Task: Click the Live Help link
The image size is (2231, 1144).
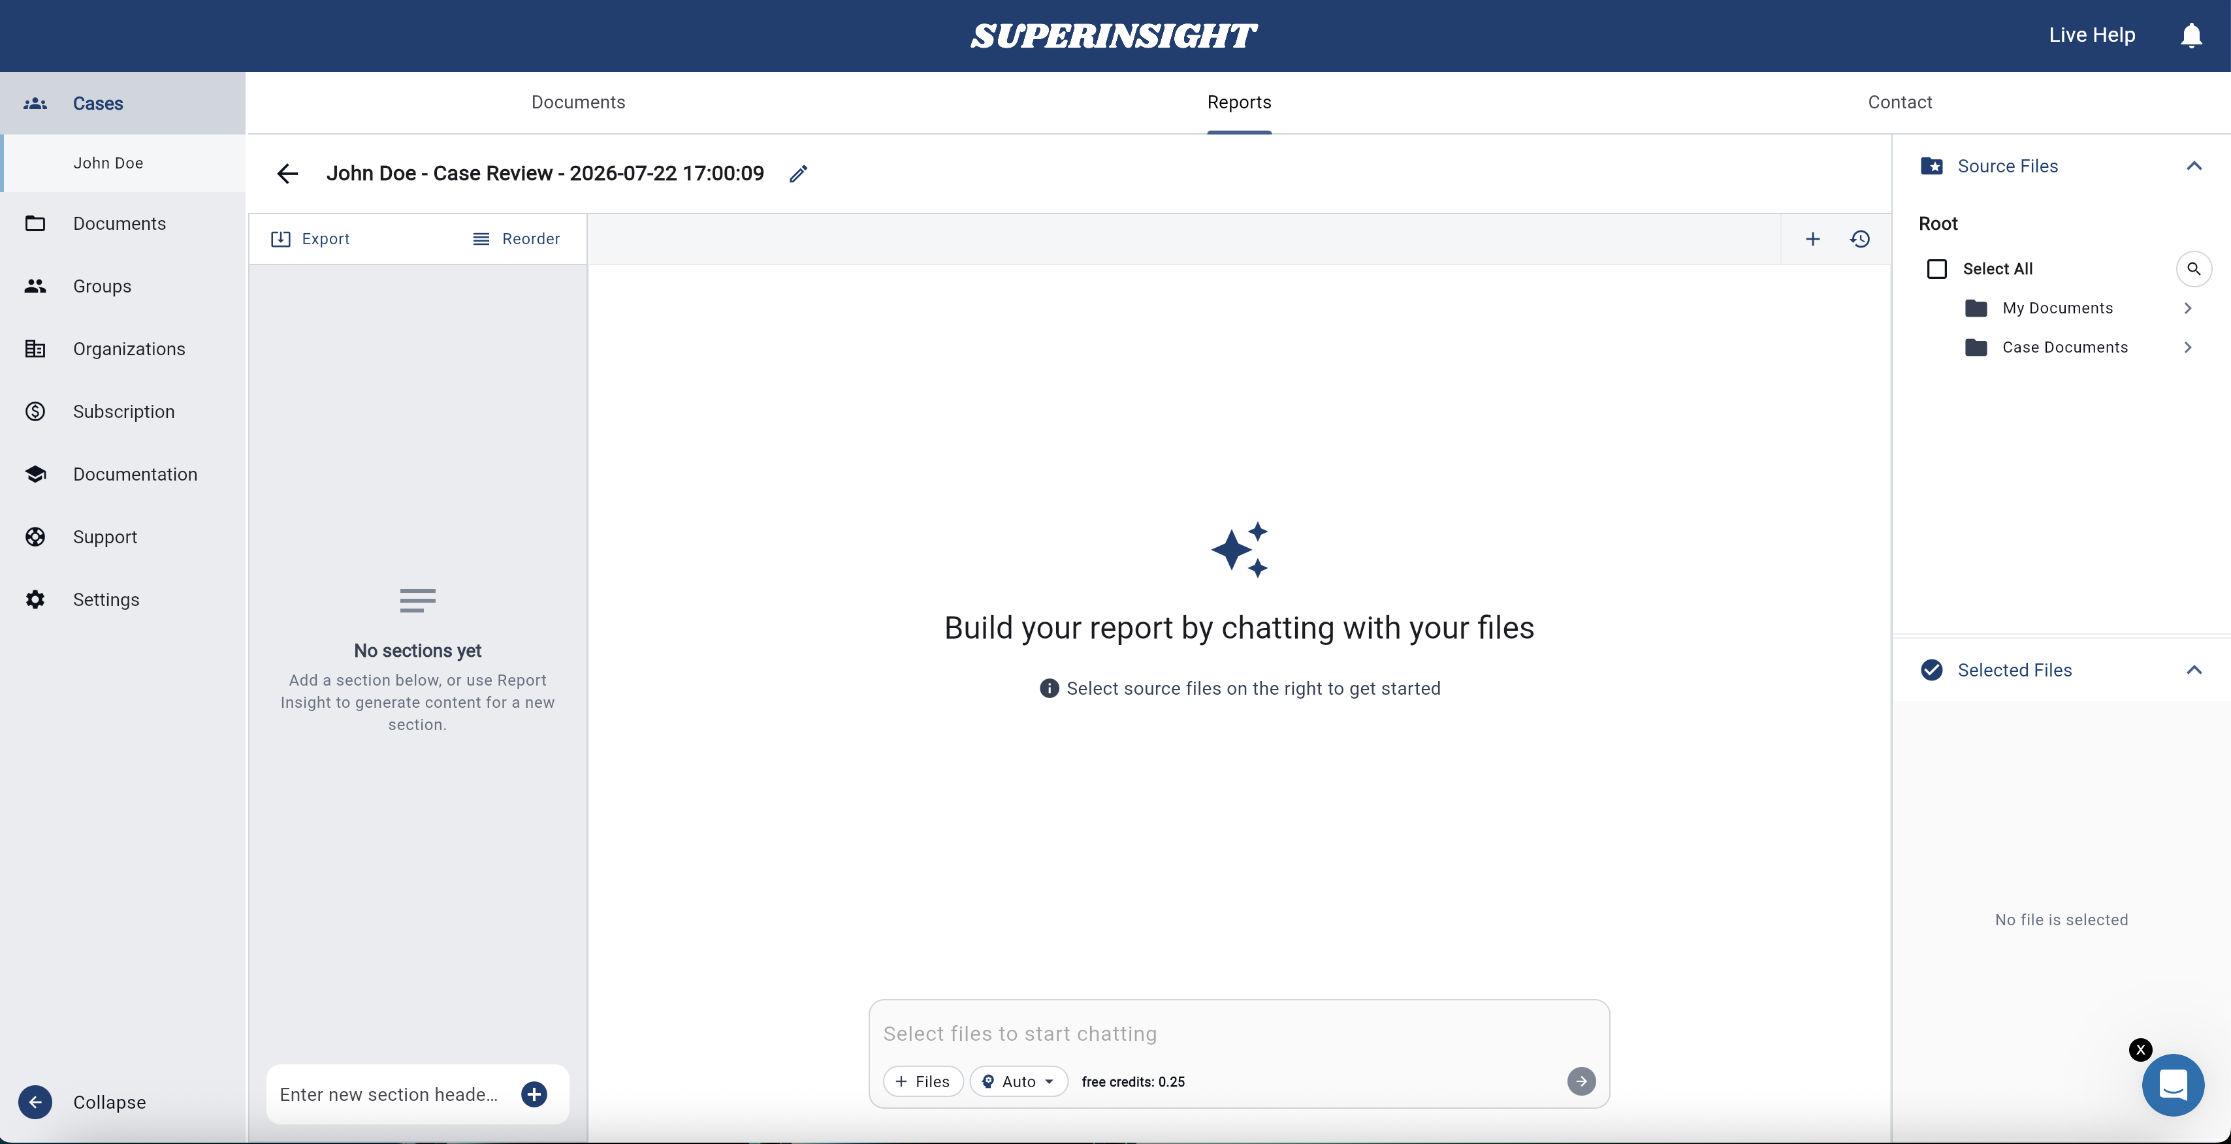Action: coord(2091,35)
